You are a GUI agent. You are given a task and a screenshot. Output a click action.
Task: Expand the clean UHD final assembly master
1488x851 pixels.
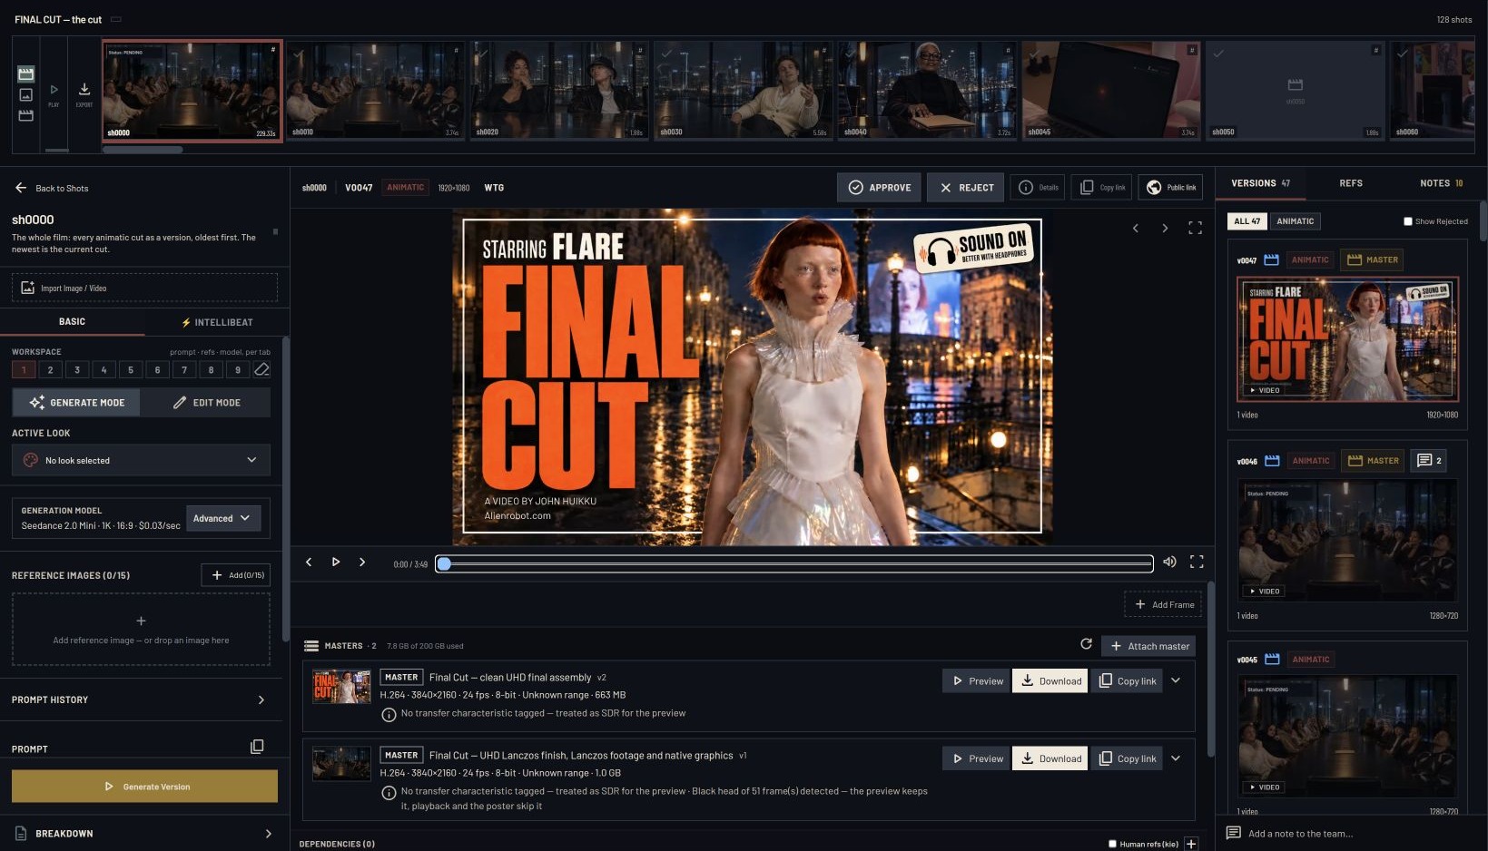coord(1176,680)
